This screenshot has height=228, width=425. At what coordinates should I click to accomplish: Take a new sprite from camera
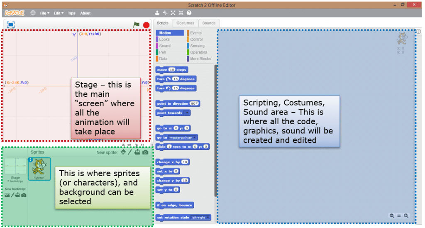tap(145, 152)
